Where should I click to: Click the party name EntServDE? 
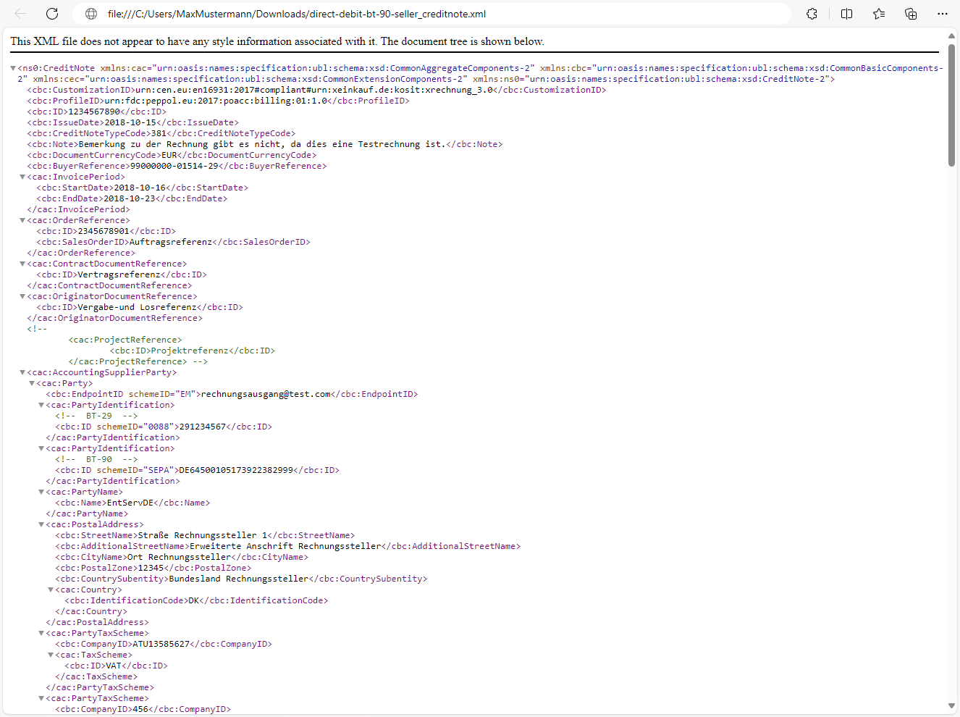pyautogui.click(x=130, y=503)
